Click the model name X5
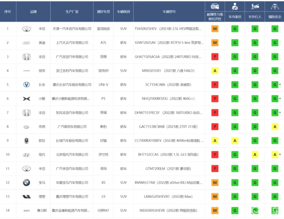The width and height of the screenshot is (284, 219). coord(103,183)
